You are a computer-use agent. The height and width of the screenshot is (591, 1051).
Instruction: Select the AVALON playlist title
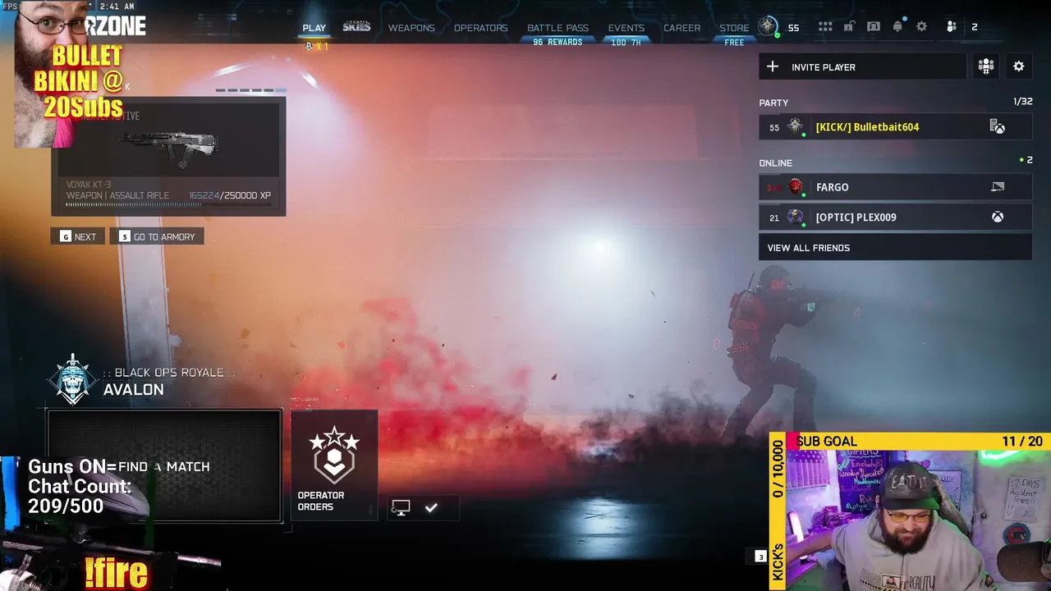click(134, 390)
